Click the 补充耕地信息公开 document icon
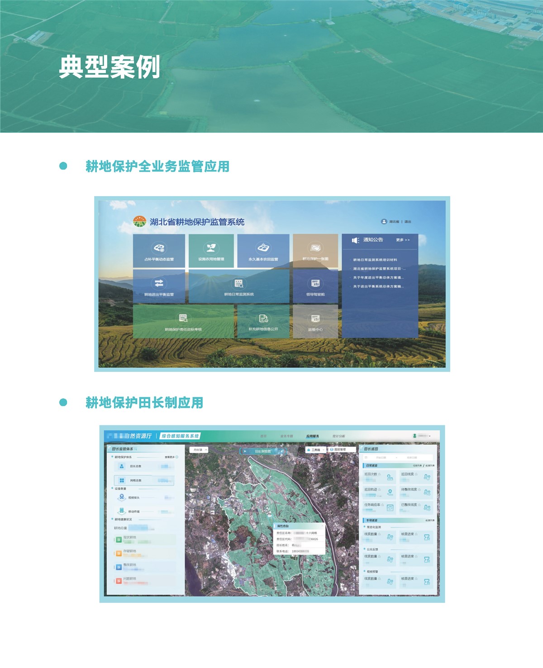Viewport: 543px width, 668px height. click(x=263, y=319)
